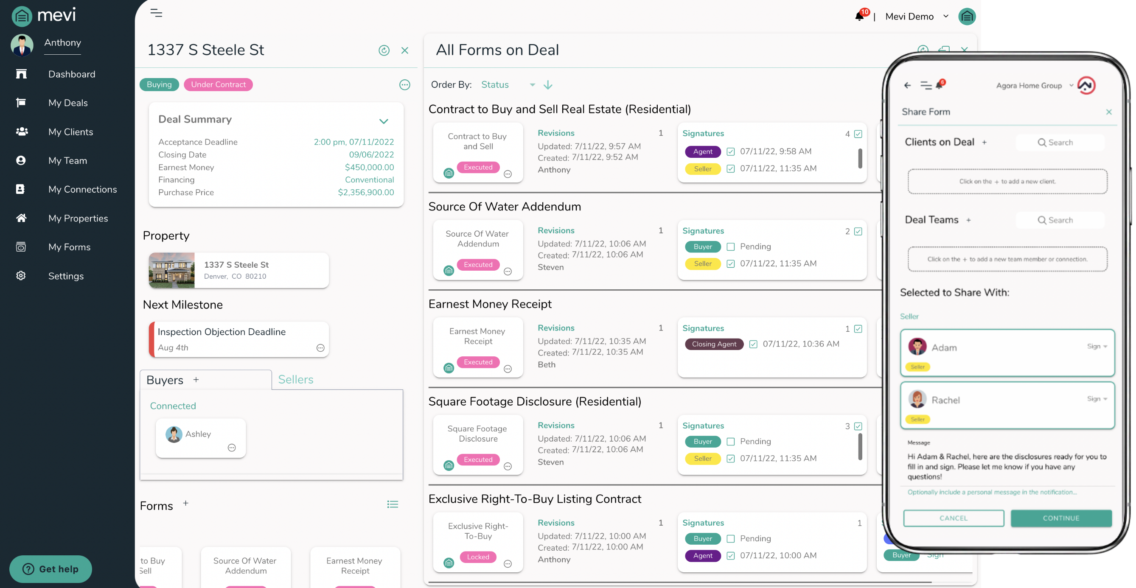Open Ashley's buyer card options icon
Screen dimensions: 1136x588
point(232,448)
